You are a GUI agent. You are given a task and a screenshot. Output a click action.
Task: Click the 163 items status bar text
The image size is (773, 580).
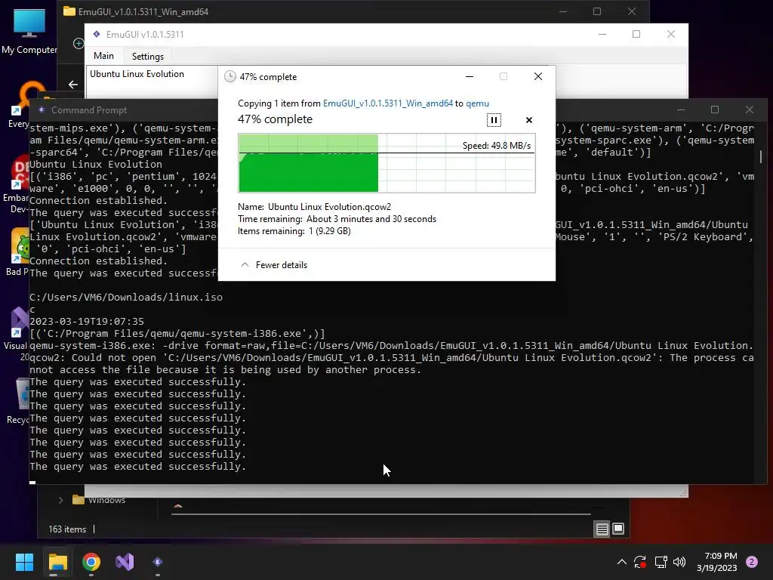point(67,529)
